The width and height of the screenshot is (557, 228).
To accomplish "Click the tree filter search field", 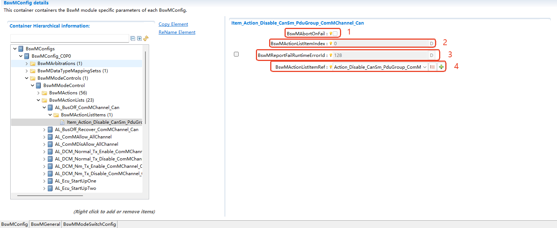I will pyautogui.click(x=70, y=38).
